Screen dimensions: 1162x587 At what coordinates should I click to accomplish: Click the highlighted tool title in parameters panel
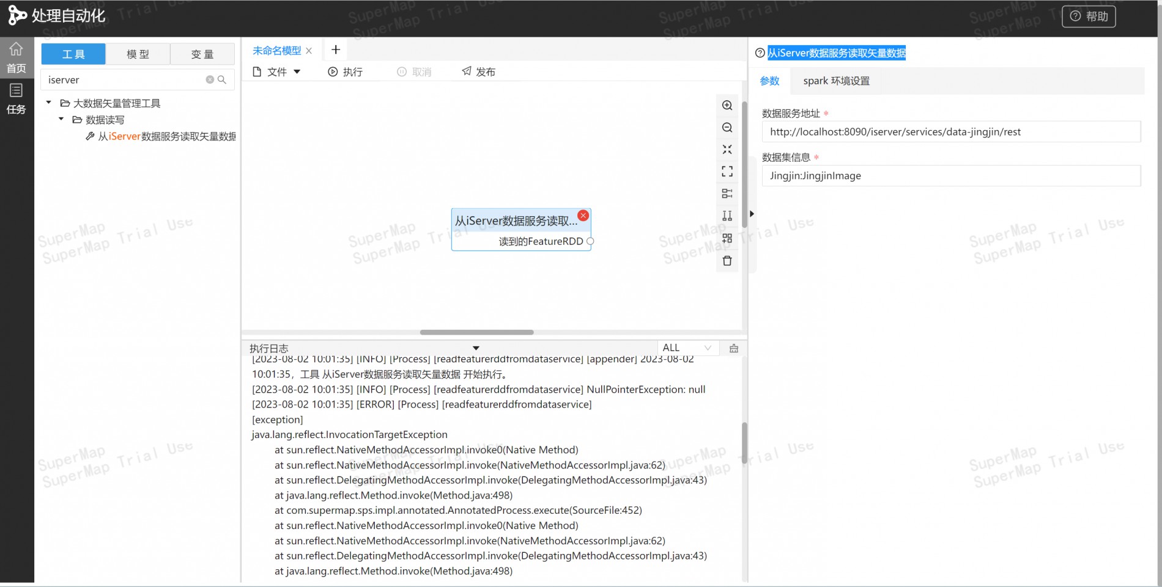[x=837, y=53]
